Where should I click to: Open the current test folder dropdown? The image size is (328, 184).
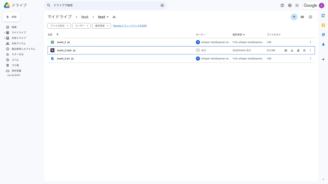(103, 17)
